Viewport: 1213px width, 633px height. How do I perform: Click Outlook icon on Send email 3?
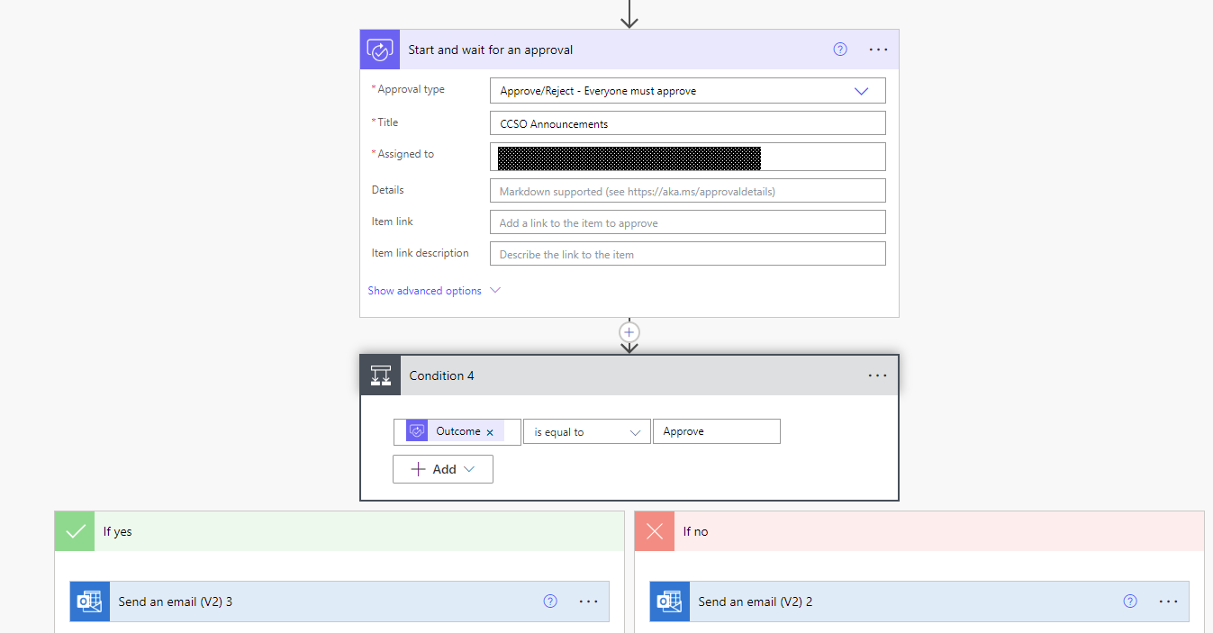pyautogui.click(x=90, y=601)
